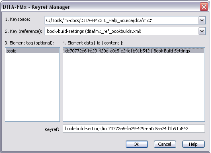Image resolution: width=211 pixels, height=153 pixels.
Task: Click inside the Keyref text field
Action: click(x=134, y=129)
